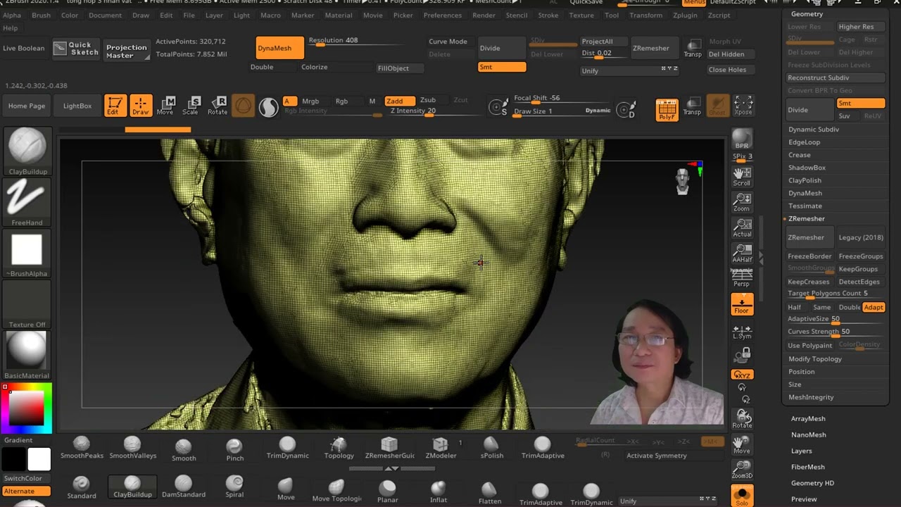901x507 pixels.
Task: Toggle the Floor grid icon
Action: coord(742,304)
